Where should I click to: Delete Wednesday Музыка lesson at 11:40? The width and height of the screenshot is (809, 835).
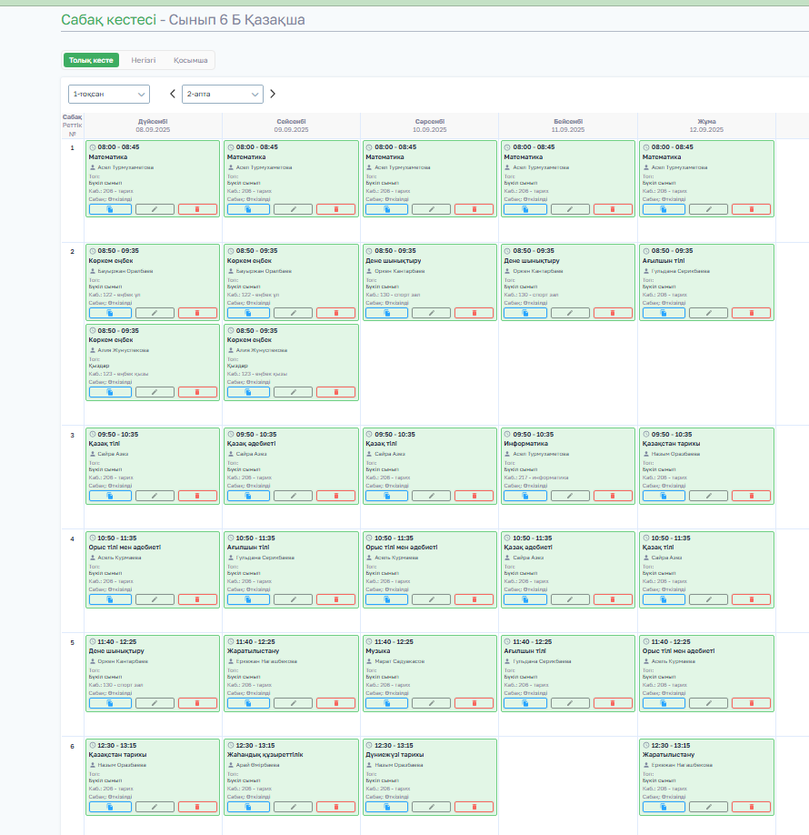click(474, 703)
